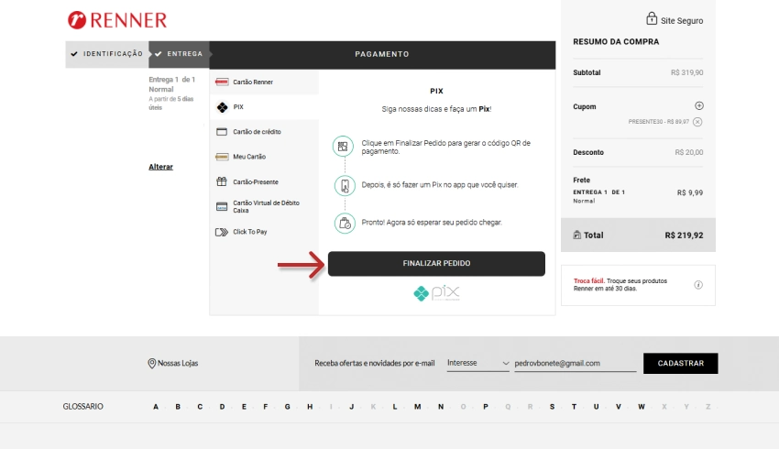Image resolution: width=779 pixels, height=449 pixels.
Task: Click the QR code step icon
Action: coord(344,147)
